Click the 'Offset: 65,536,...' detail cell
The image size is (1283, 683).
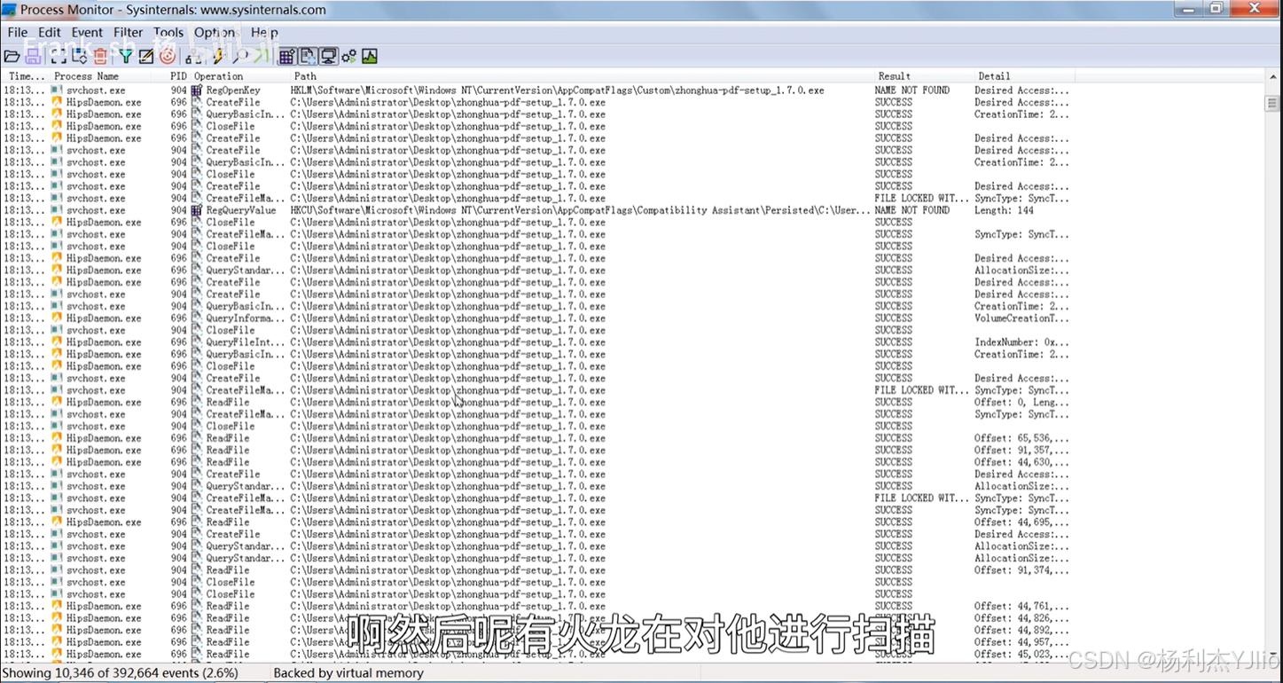1021,438
